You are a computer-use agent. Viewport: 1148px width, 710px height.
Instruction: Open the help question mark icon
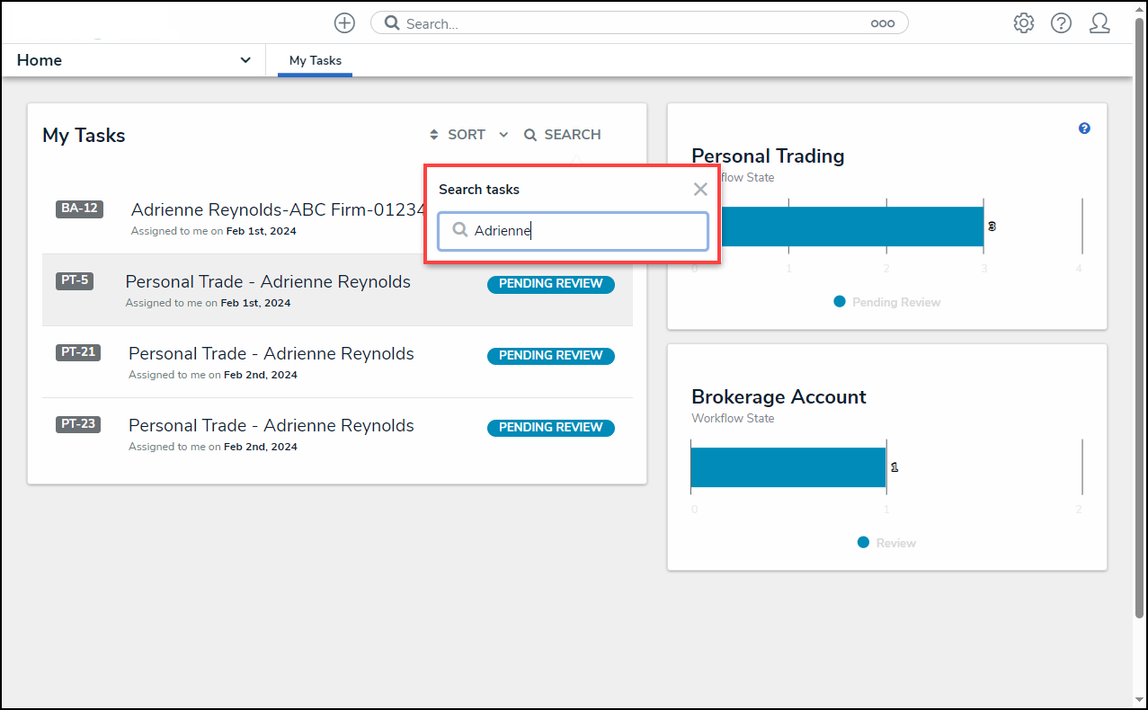pyautogui.click(x=1061, y=23)
